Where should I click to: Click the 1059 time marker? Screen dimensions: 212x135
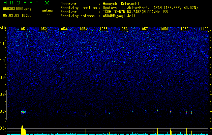click(x=184, y=29)
